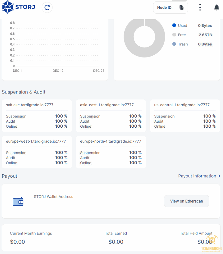Click asia-east-1 Suspension 100 % value

pyautogui.click(x=135, y=116)
